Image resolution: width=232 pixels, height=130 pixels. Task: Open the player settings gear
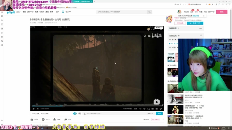pos(144,109)
